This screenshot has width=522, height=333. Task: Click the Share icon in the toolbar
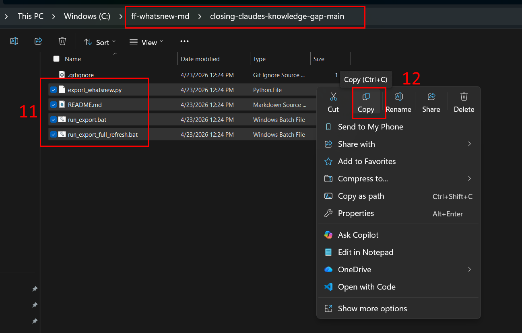[x=38, y=41]
